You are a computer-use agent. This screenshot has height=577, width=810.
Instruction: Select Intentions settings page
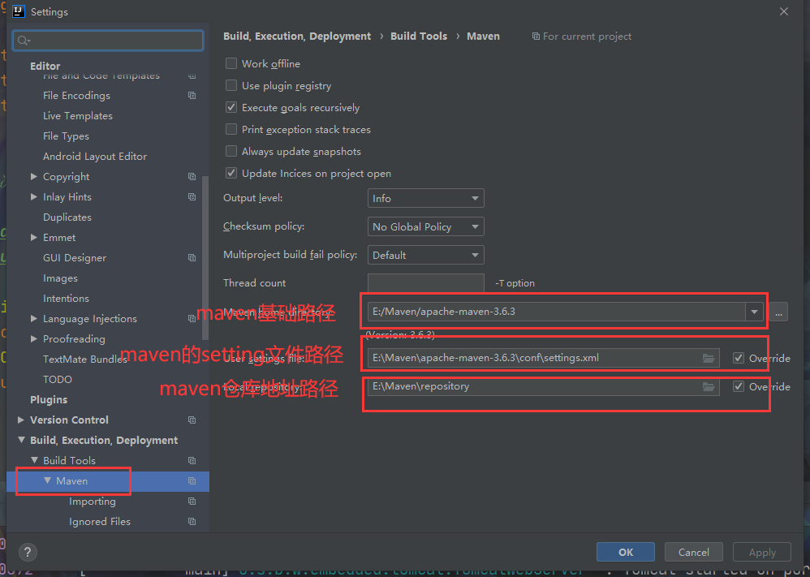coord(66,299)
